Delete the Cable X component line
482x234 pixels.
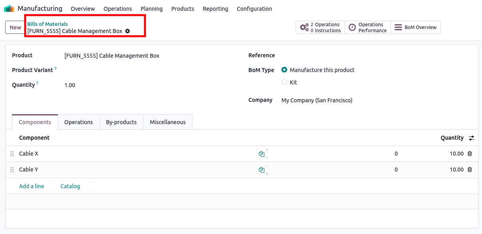pyautogui.click(x=470, y=154)
